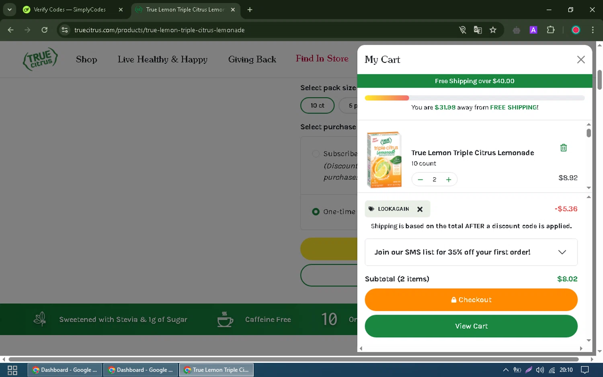This screenshot has height=377, width=603.
Task: Switch to first Dashboard - Google taskbar window
Action: [65, 370]
